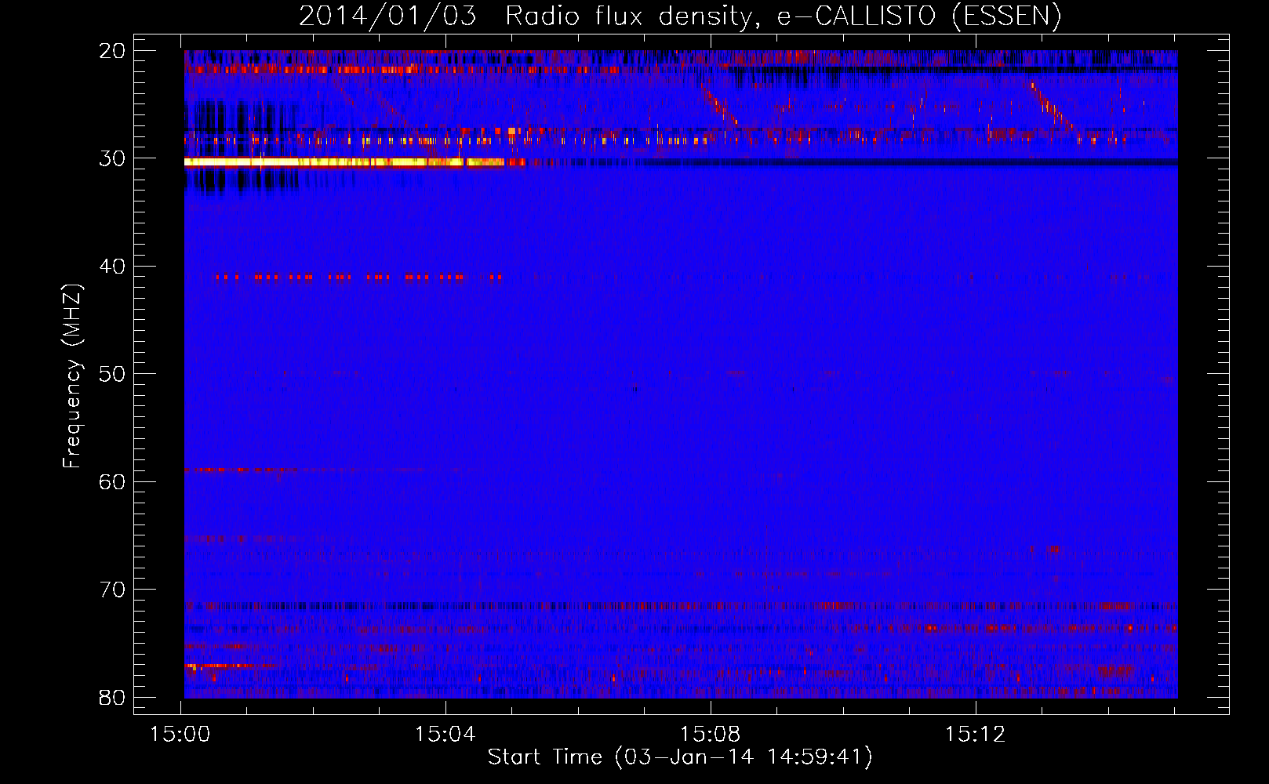This screenshot has height=784, width=1269.
Task: Click the 15:04 time tick label
Action: coord(445,735)
